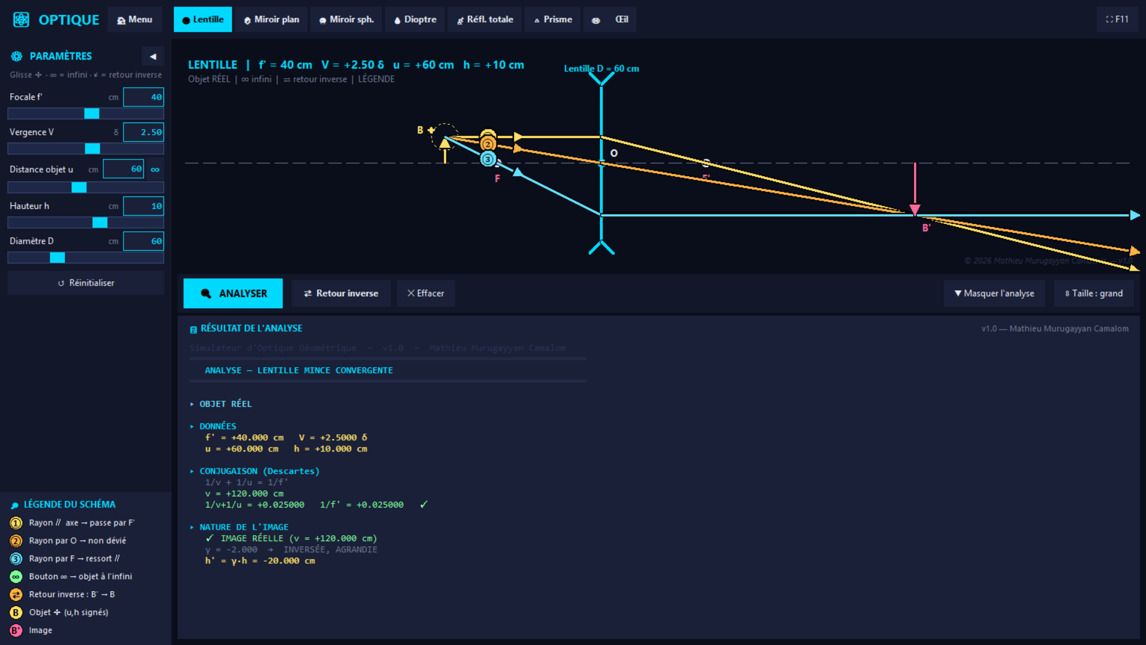Click the ray 2 marker on the diagram

pos(488,144)
